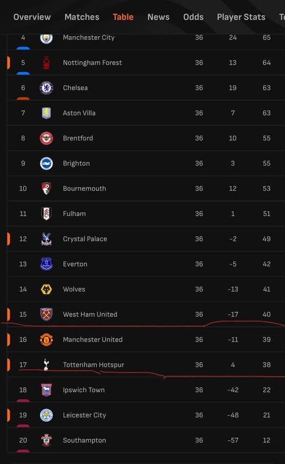Open the Crystal Palace team link
The image size is (285, 464).
coord(85,239)
